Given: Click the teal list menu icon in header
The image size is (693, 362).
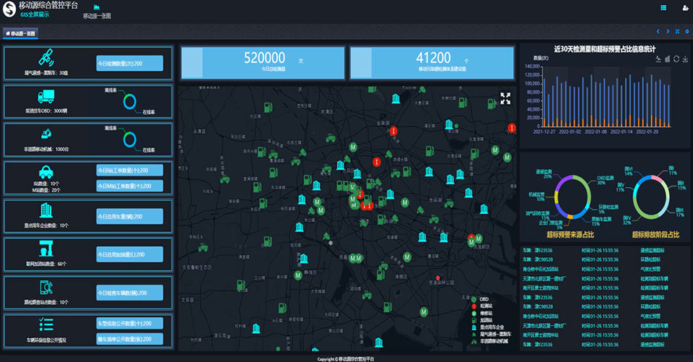Looking at the screenshot, I should (663, 8).
